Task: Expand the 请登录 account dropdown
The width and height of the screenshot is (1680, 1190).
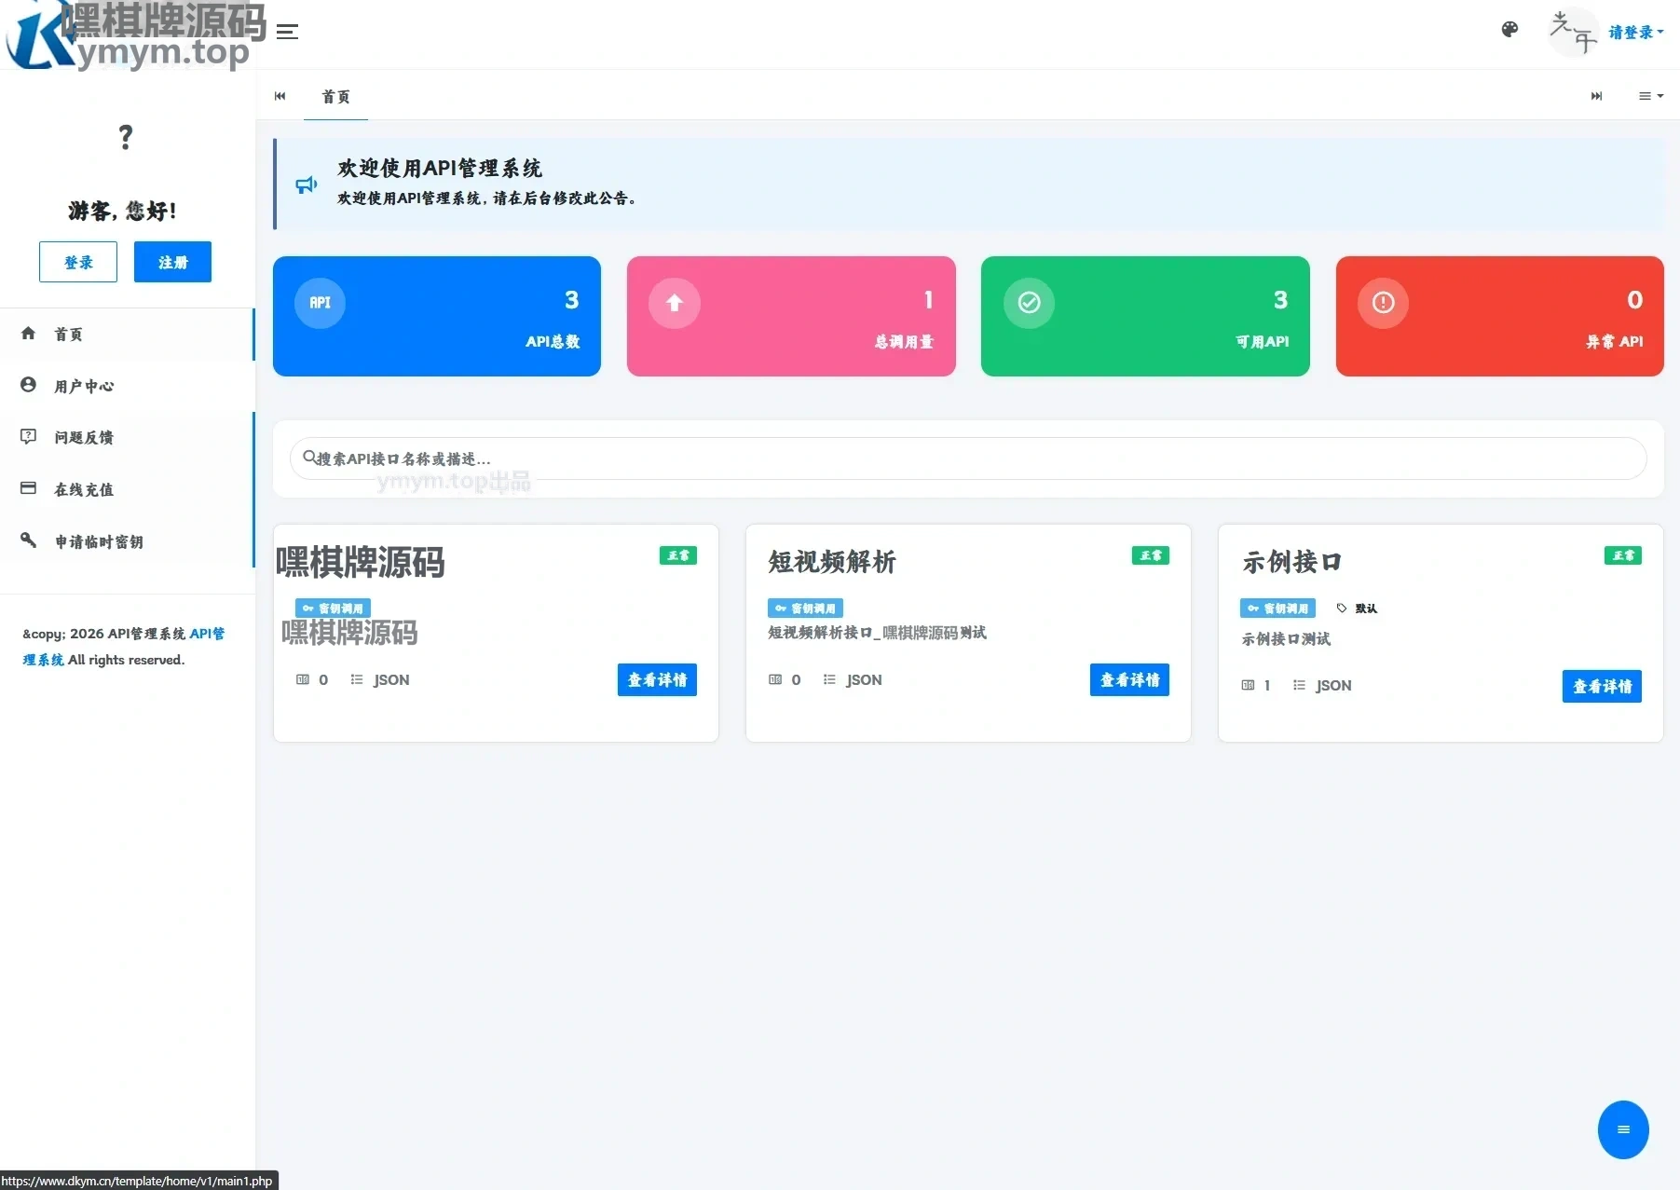Action: tap(1635, 33)
